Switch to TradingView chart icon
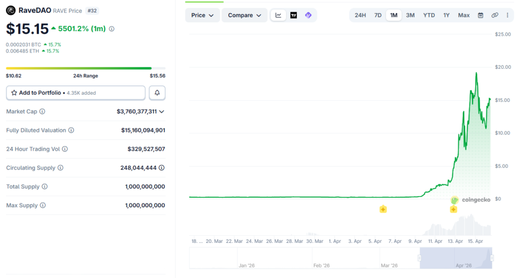This screenshot has width=522, height=278. [294, 15]
